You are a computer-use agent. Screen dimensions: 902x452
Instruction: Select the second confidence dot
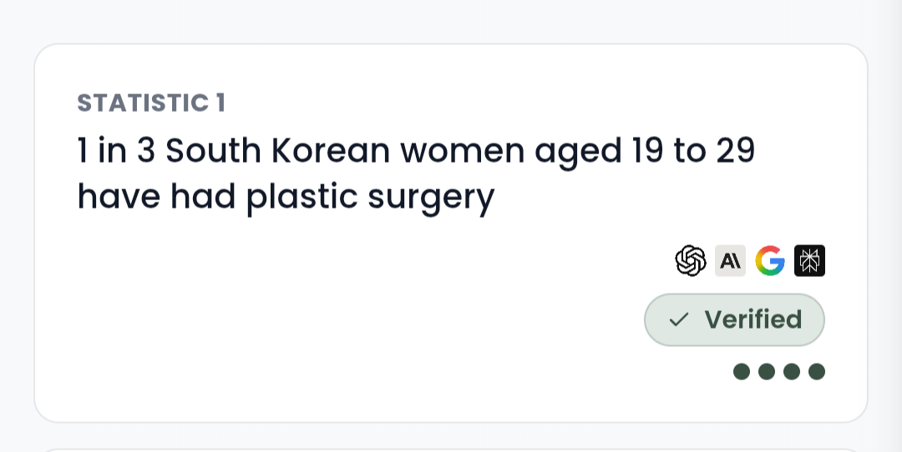point(766,372)
